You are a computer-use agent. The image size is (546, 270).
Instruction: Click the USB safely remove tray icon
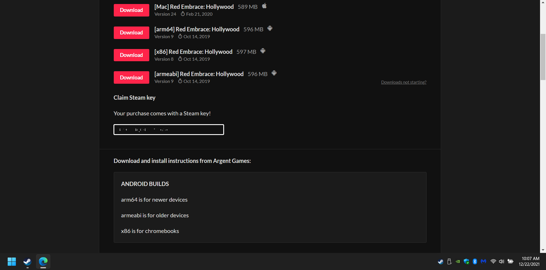pyautogui.click(x=449, y=261)
